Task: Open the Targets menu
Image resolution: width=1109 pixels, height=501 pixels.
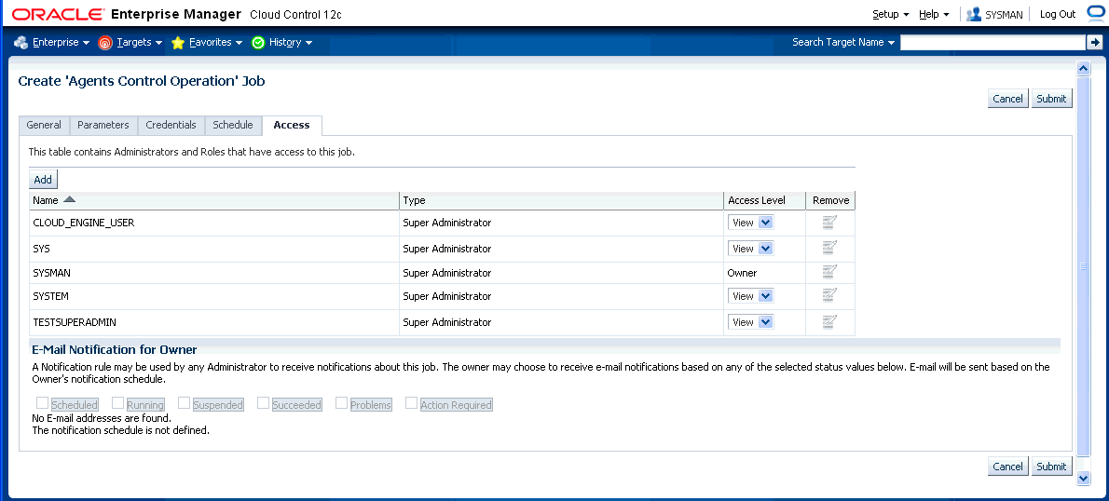Action: (140, 43)
